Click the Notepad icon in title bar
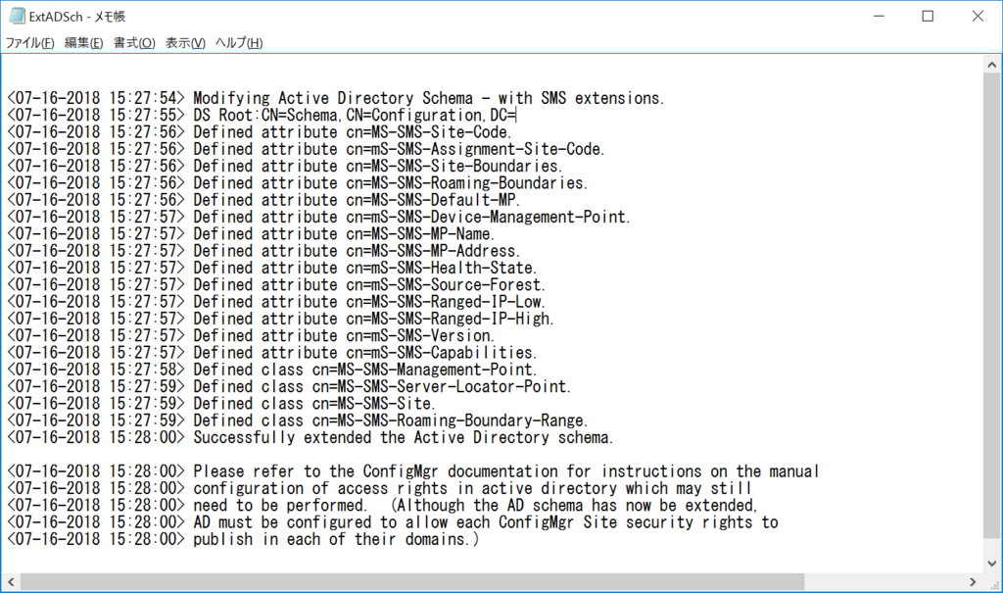1003x593 pixels. coord(17,16)
